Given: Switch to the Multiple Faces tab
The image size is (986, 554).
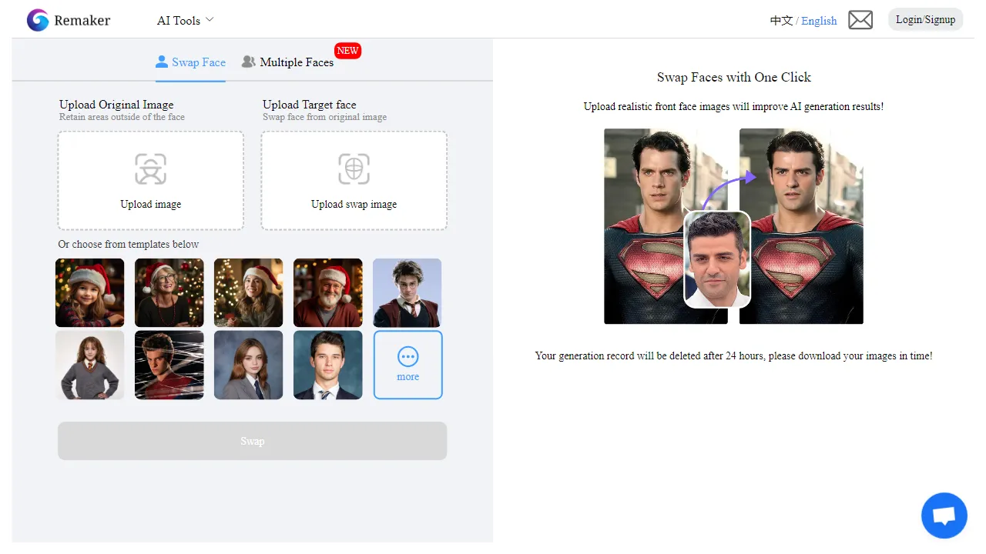Looking at the screenshot, I should tap(288, 62).
